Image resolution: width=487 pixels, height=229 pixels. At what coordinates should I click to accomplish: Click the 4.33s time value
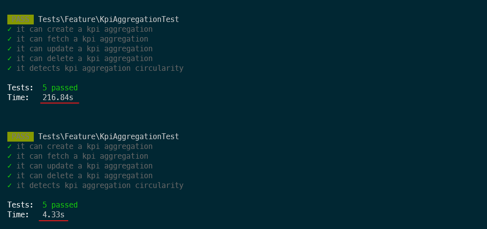(53, 215)
